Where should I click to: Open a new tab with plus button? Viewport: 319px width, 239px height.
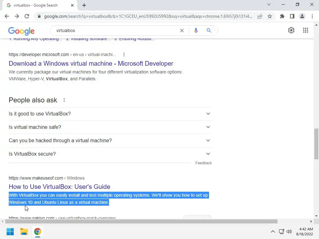click(84, 5)
